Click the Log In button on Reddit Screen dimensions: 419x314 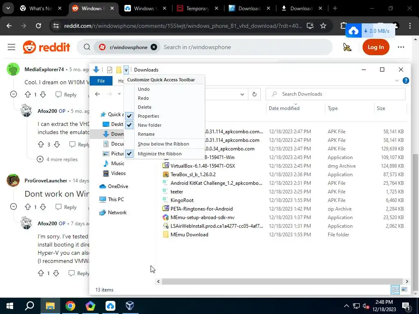[376, 47]
